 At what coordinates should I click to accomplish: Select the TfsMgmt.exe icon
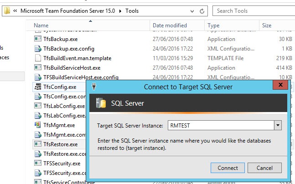(38, 125)
